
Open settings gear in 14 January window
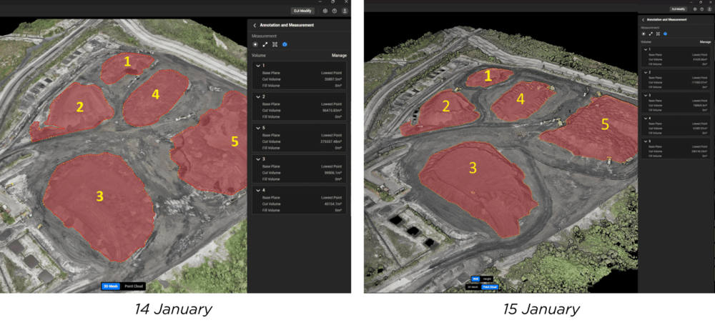pyautogui.click(x=325, y=11)
